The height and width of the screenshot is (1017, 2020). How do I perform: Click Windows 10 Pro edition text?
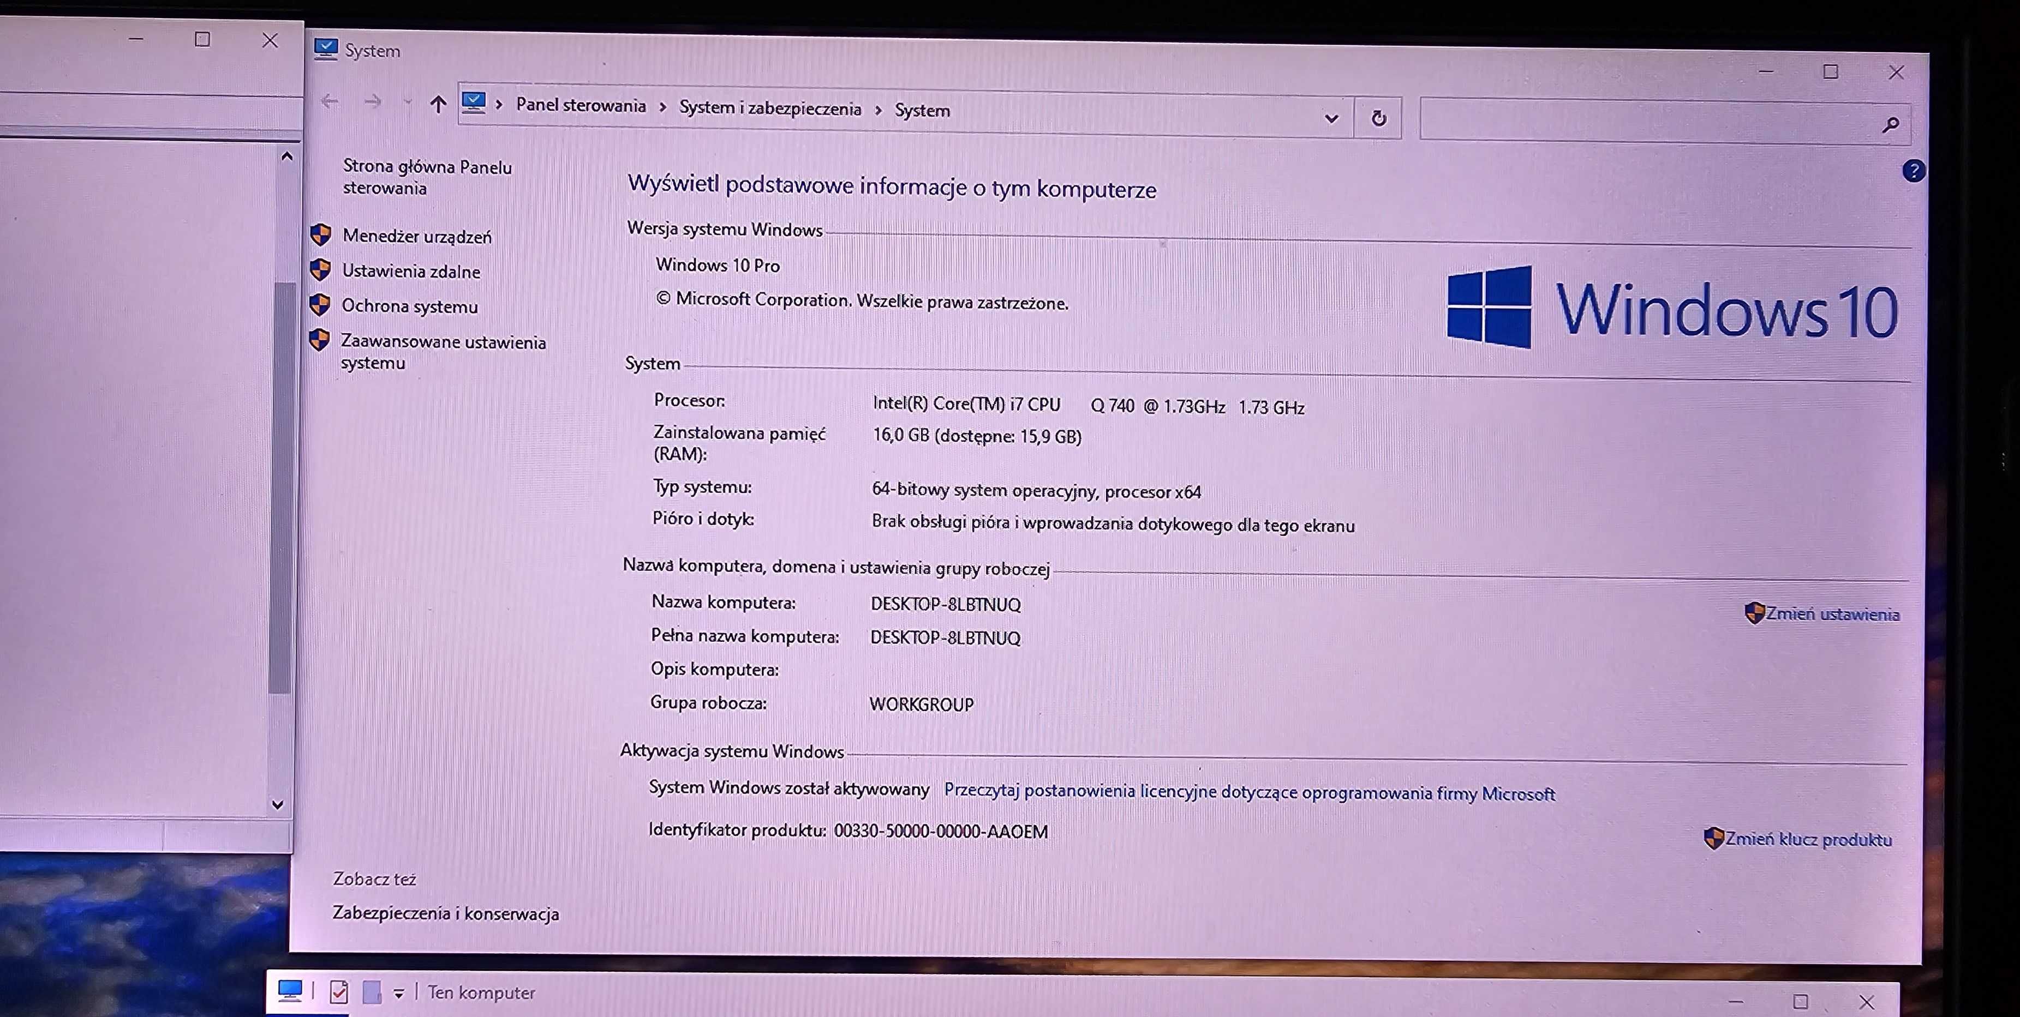[x=718, y=266]
